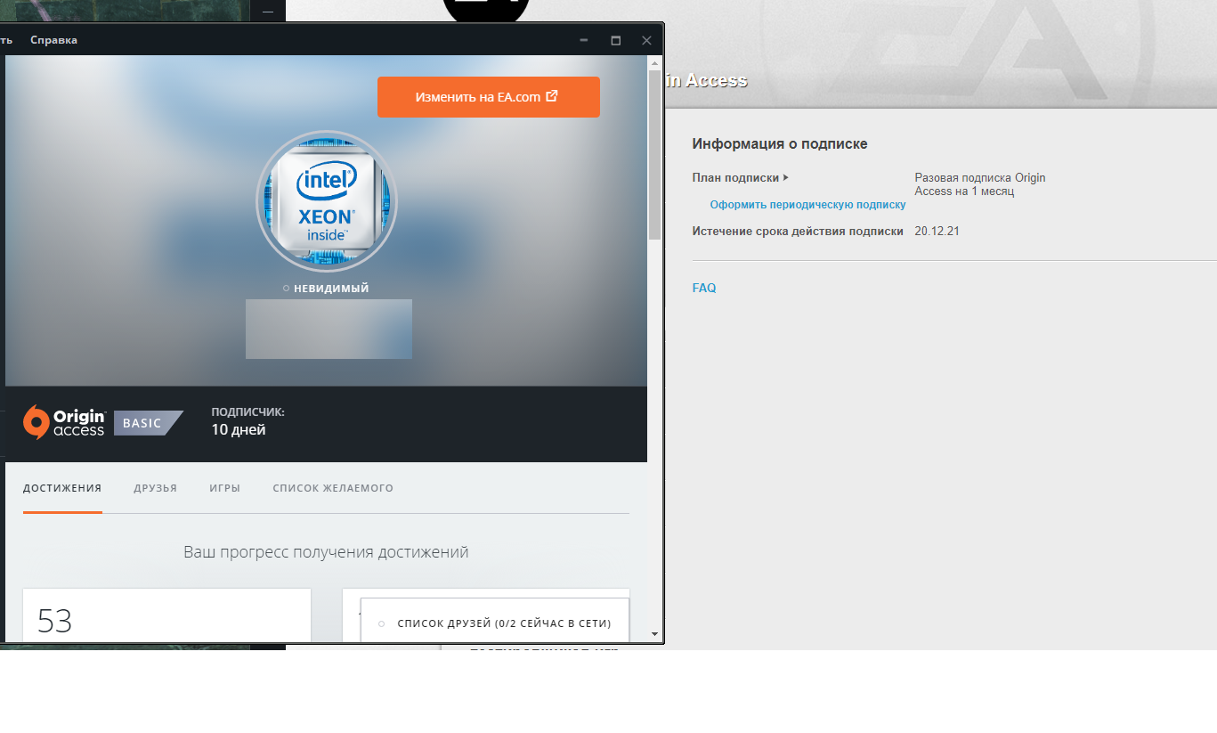Click the scrollbar down arrow in Origin
Screen dimensions: 1217x733
(x=655, y=634)
